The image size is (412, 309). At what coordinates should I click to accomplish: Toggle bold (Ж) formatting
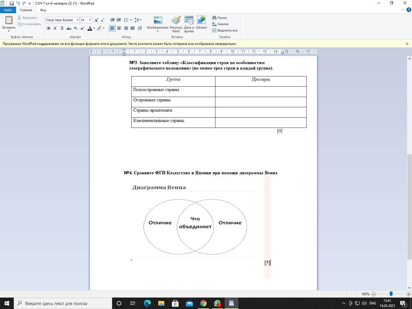tap(49, 28)
